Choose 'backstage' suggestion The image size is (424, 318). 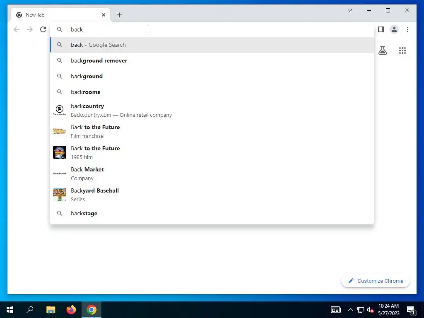tap(212, 213)
